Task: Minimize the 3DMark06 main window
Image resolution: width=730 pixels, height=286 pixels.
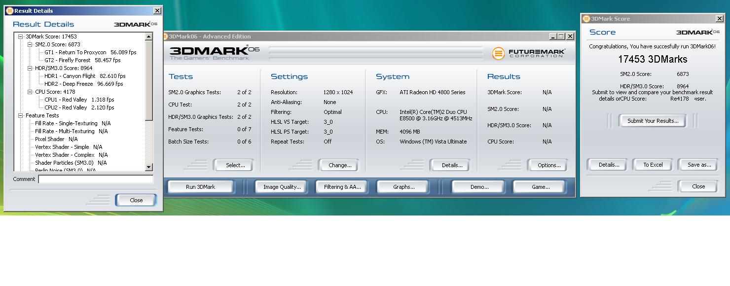Action: tap(553, 36)
